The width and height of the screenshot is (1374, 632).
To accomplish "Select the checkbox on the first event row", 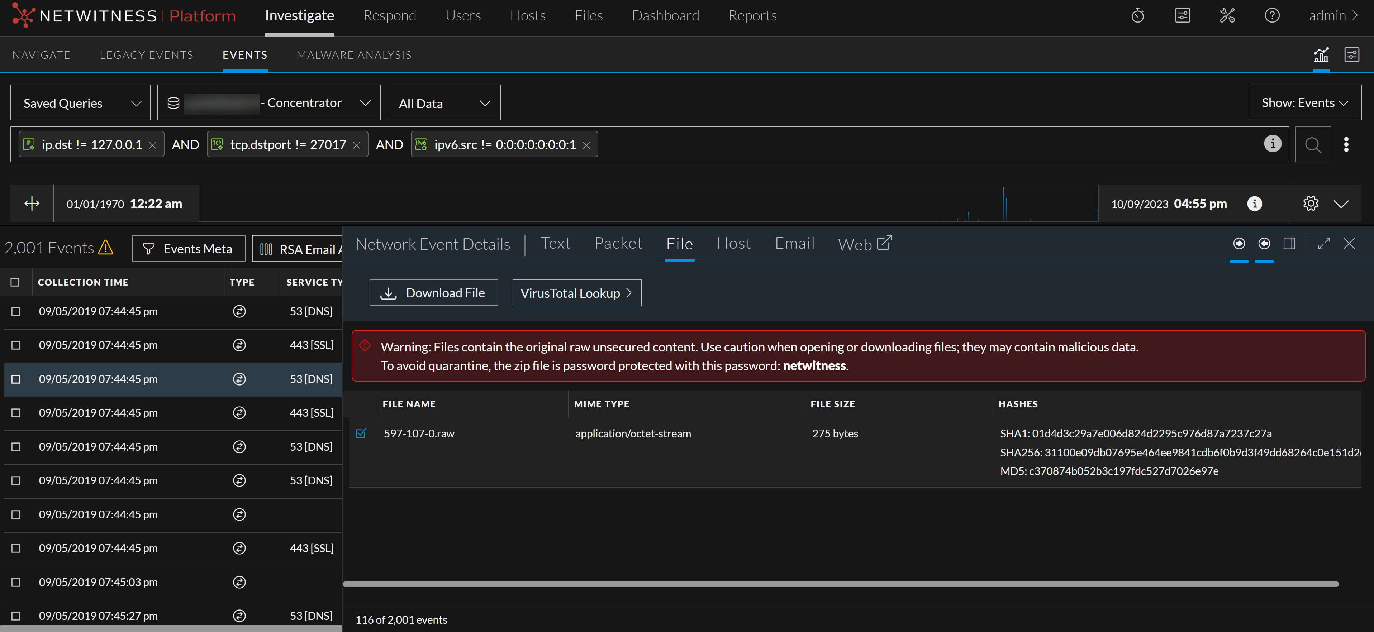I will [15, 312].
